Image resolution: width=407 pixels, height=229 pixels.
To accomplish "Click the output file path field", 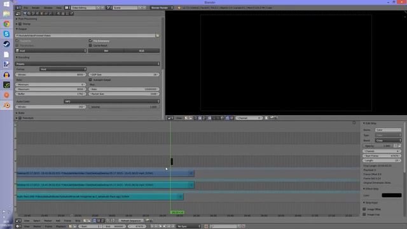I will click(85, 36).
